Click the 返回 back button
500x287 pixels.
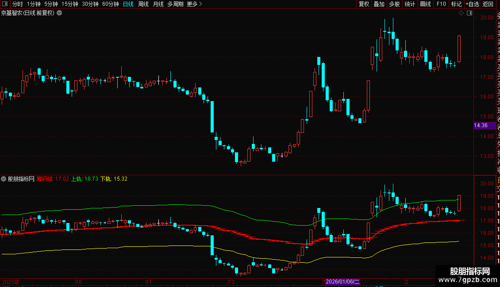[488, 4]
